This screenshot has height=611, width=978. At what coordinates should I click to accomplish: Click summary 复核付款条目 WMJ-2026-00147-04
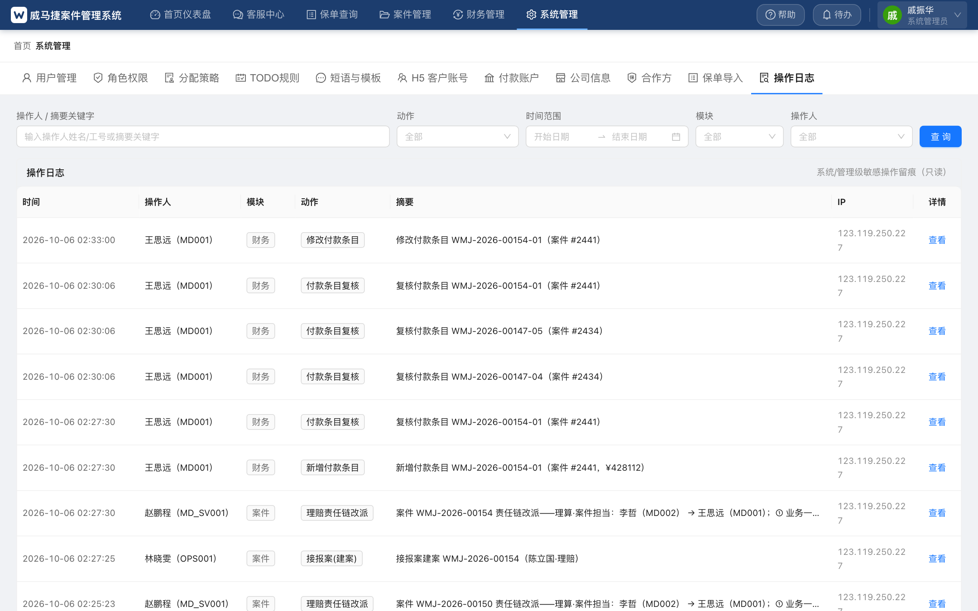[x=499, y=377]
